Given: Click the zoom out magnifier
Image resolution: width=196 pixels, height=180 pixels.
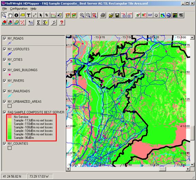Looking at the screenshot, I should tap(88, 15).
